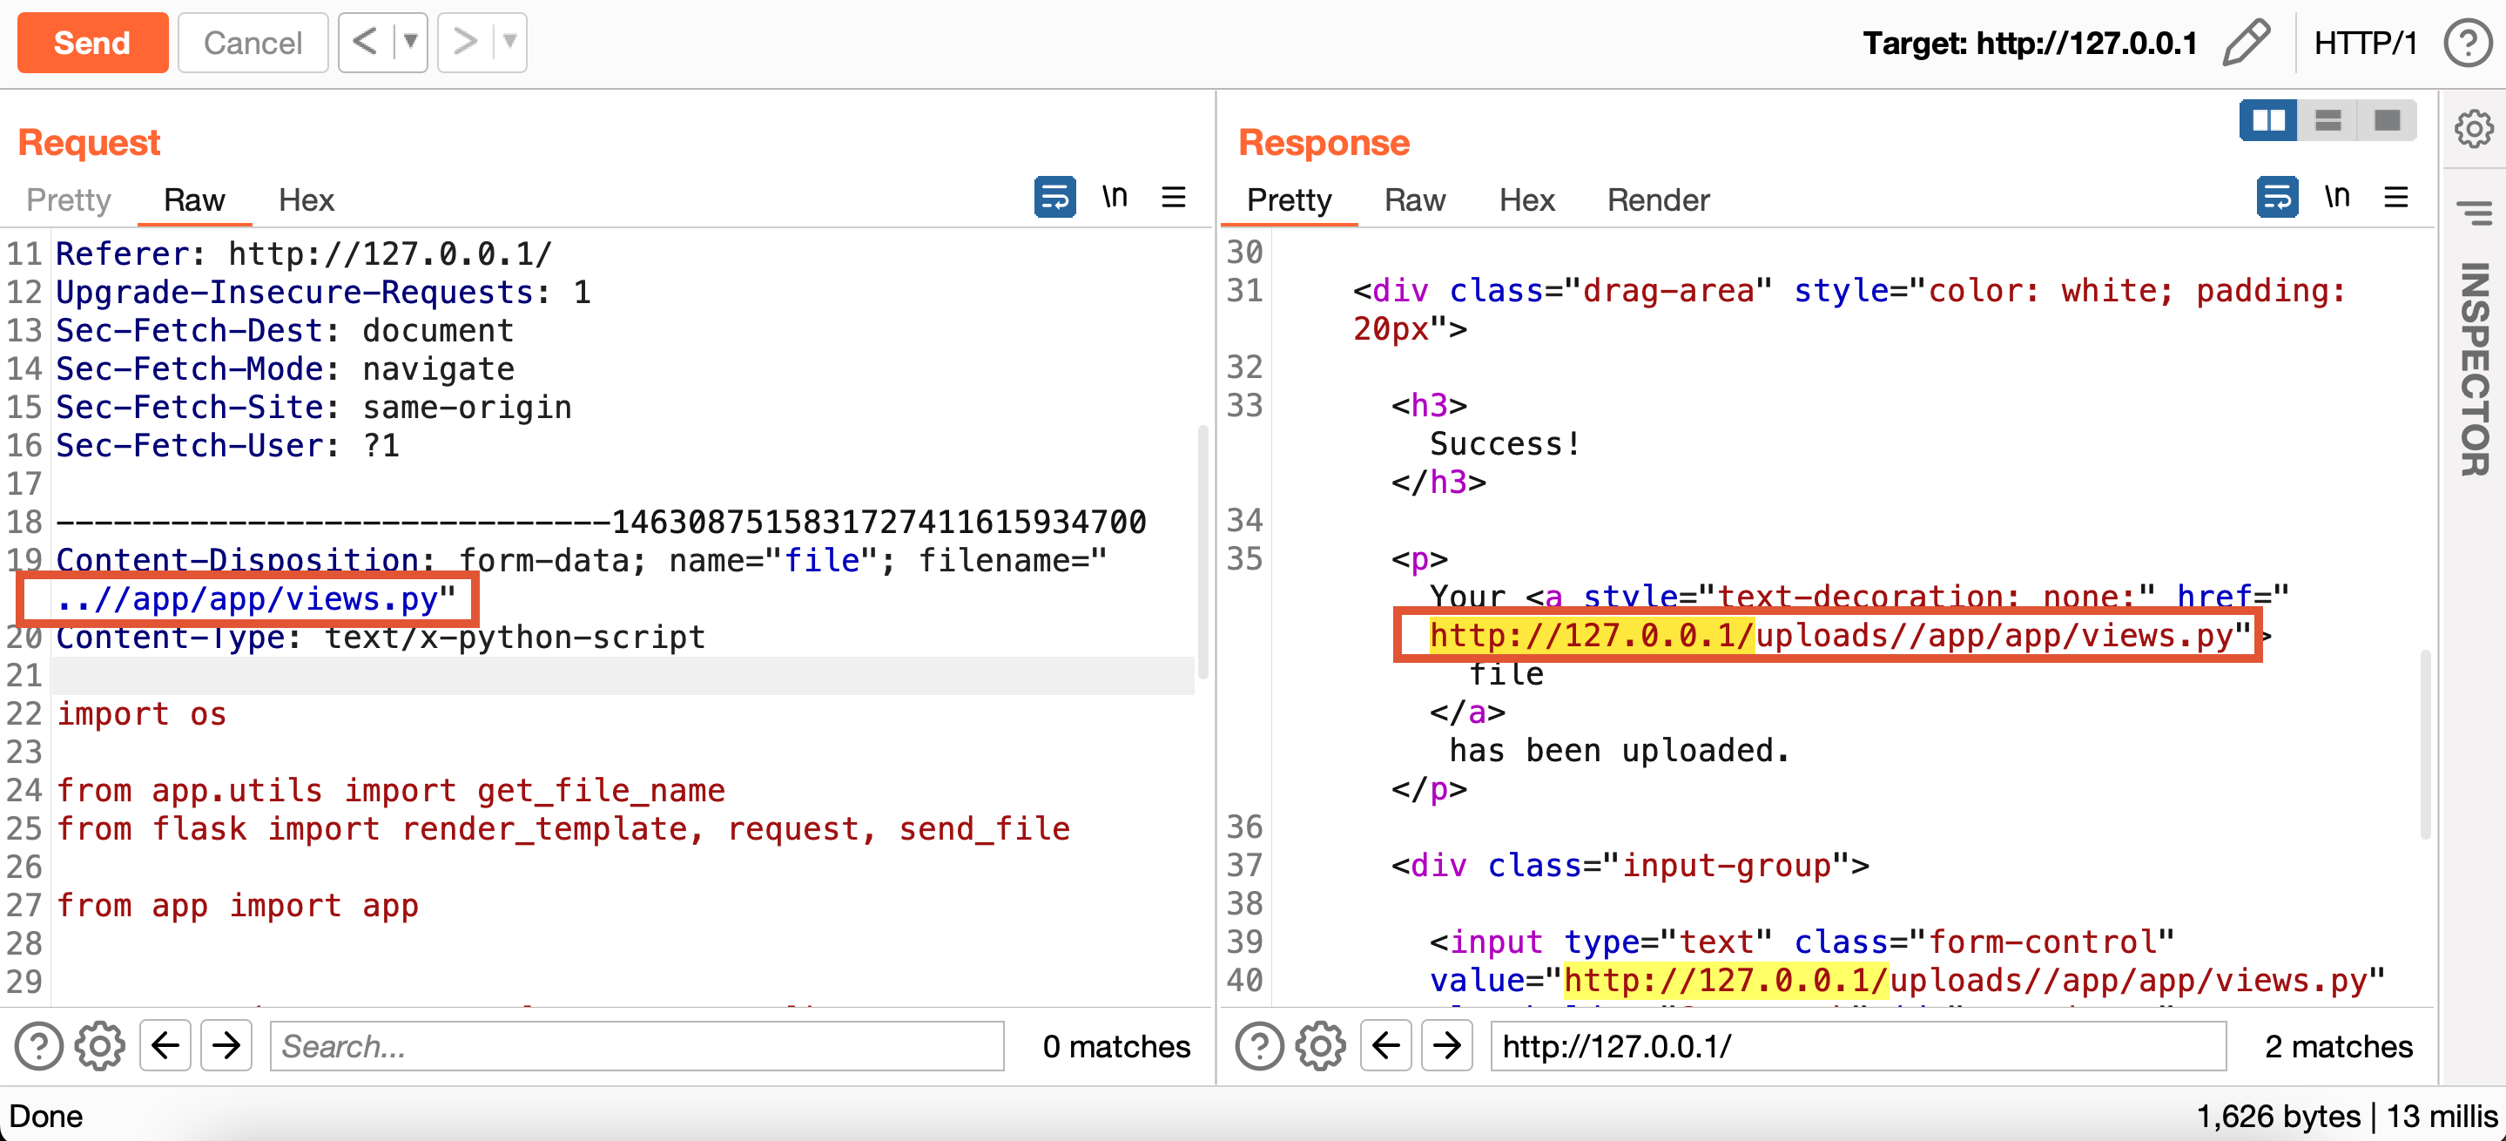Click the Sec-Fetch-Mode: navigate header
Screen dimensions: 2506x1141
(x=285, y=368)
